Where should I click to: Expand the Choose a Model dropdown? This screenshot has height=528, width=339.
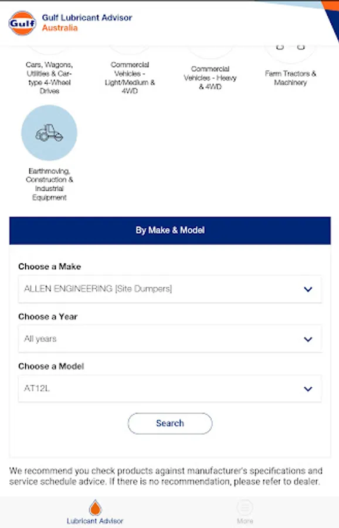coord(169,388)
